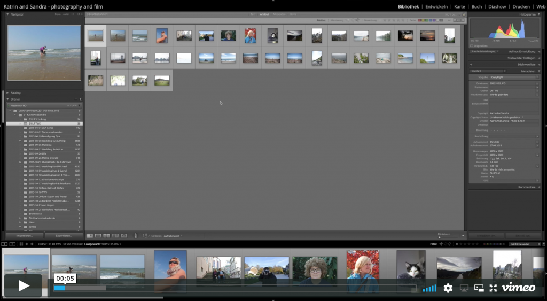The height and width of the screenshot is (301, 547).
Task: Open Vimeo settings gear
Action: point(448,288)
